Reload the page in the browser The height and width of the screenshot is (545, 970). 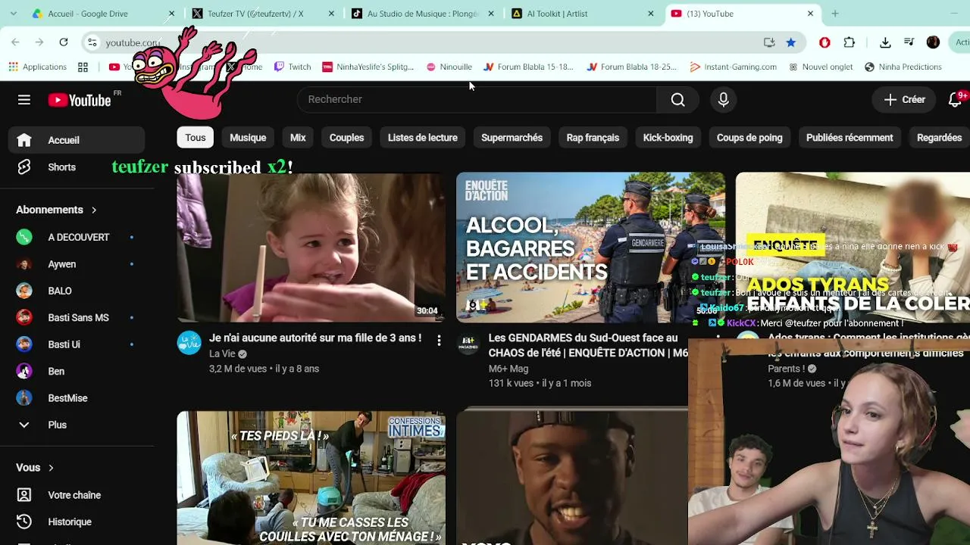[64, 42]
